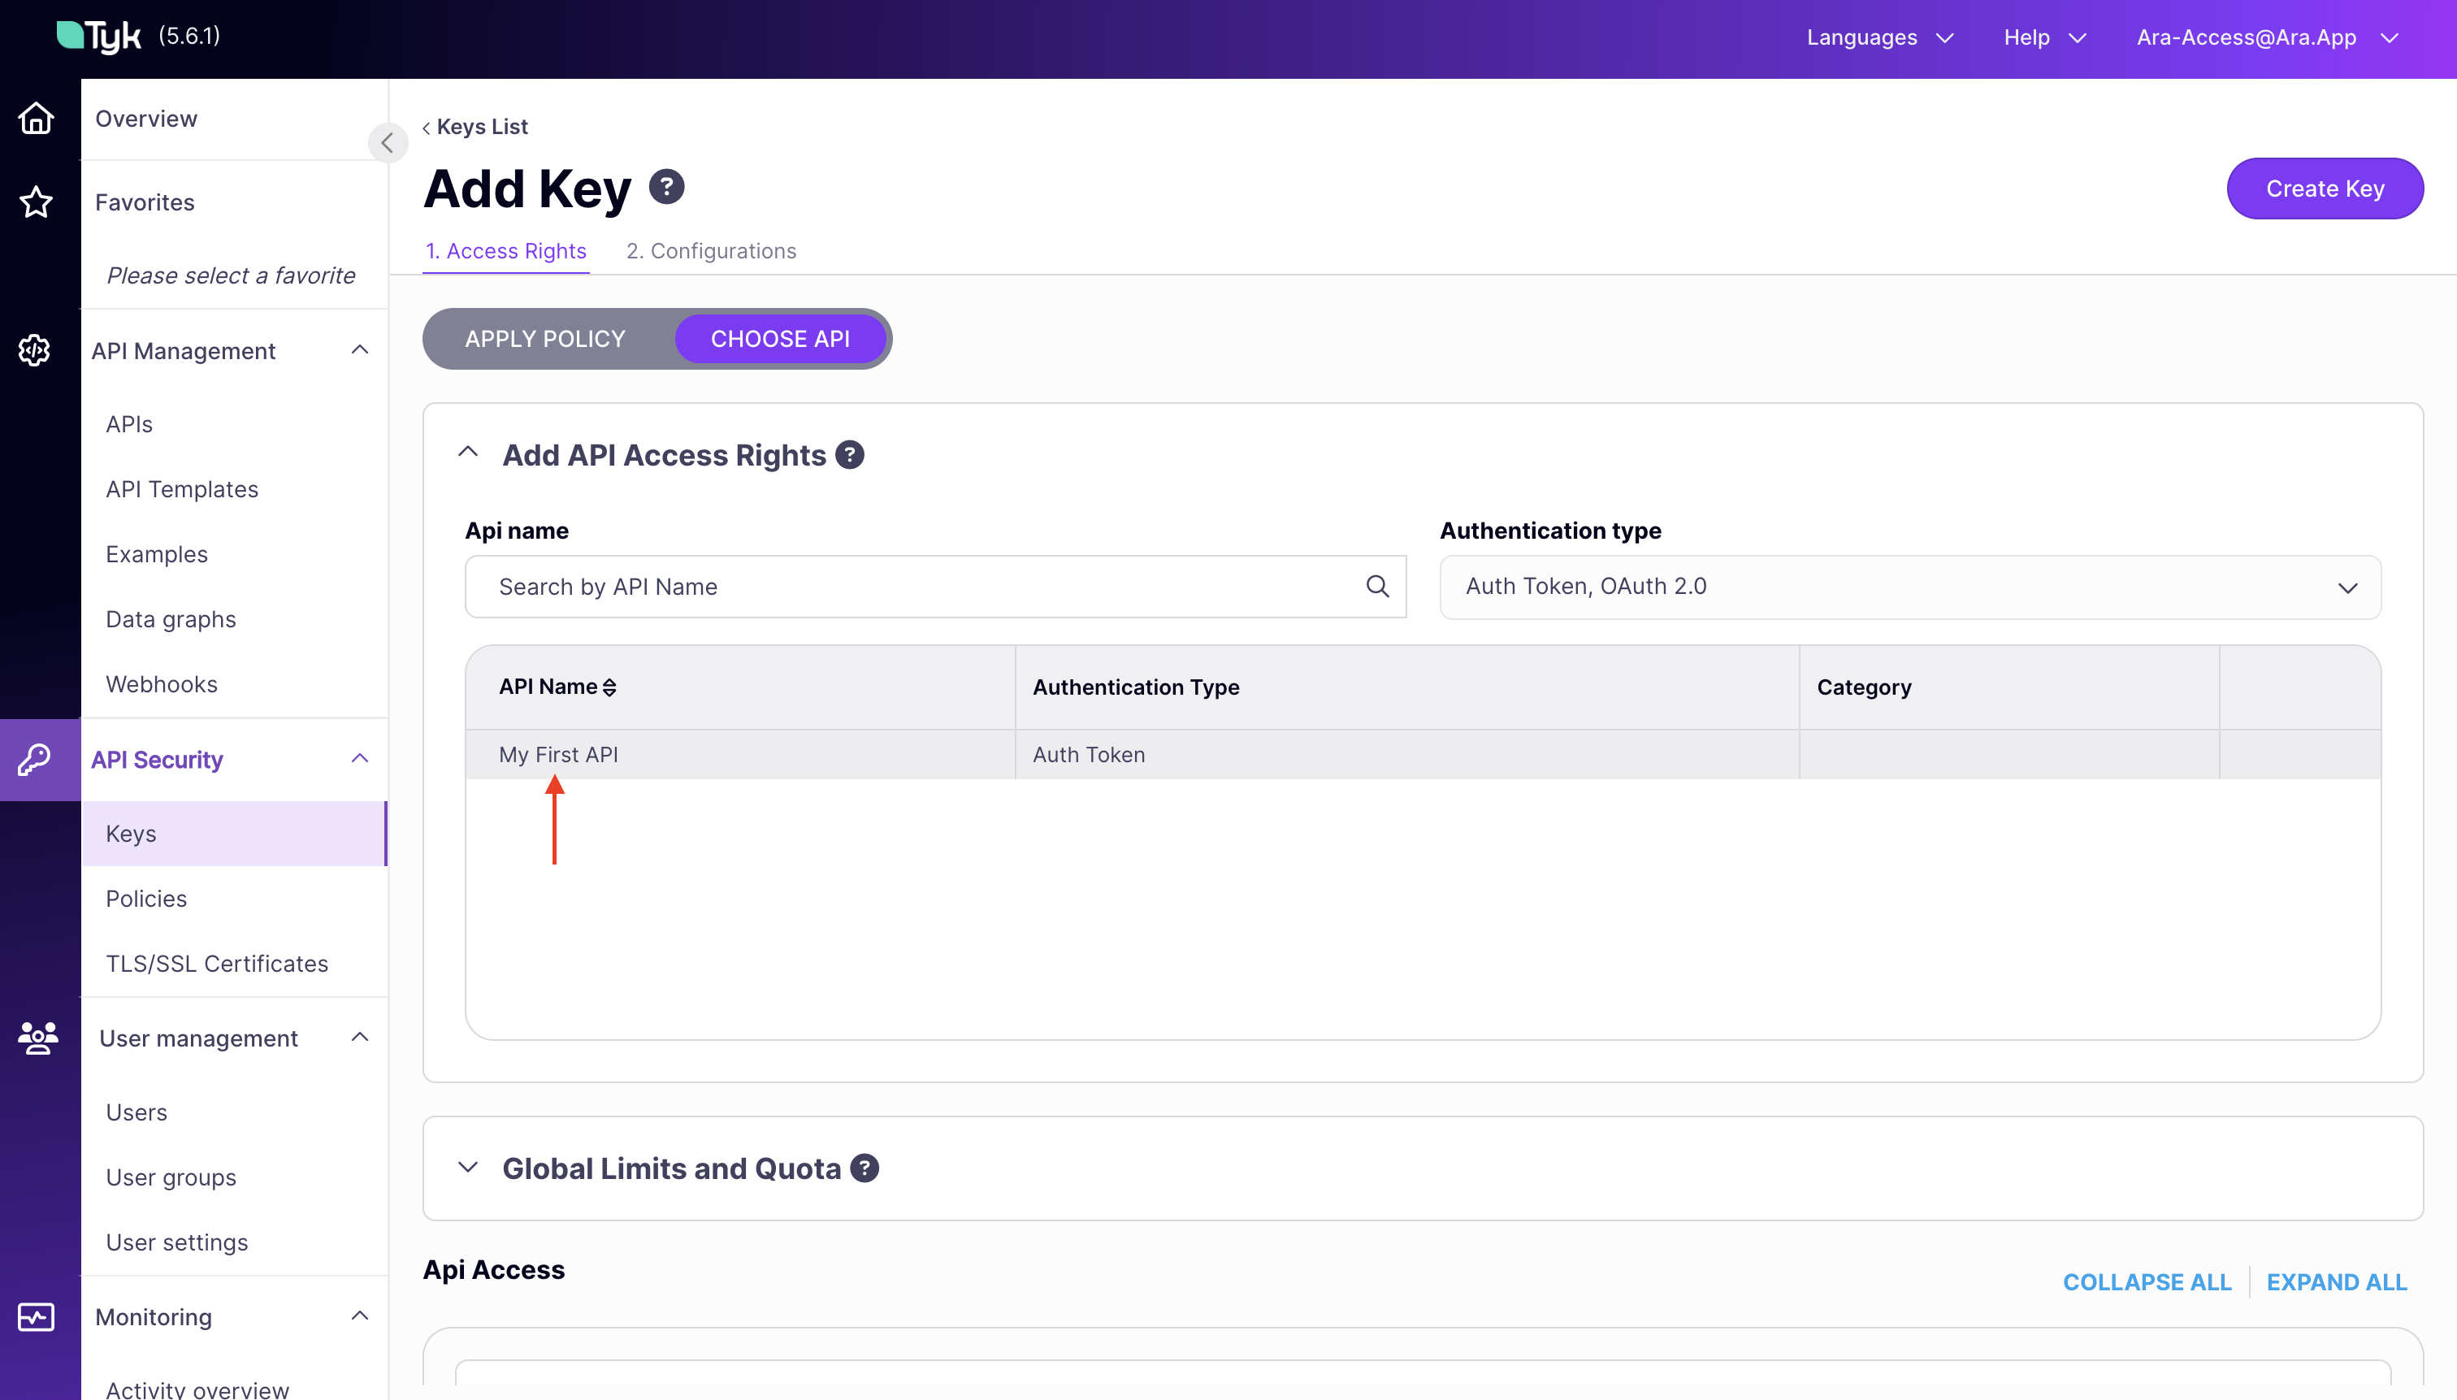
Task: Open the User management people icon
Action: click(36, 1038)
